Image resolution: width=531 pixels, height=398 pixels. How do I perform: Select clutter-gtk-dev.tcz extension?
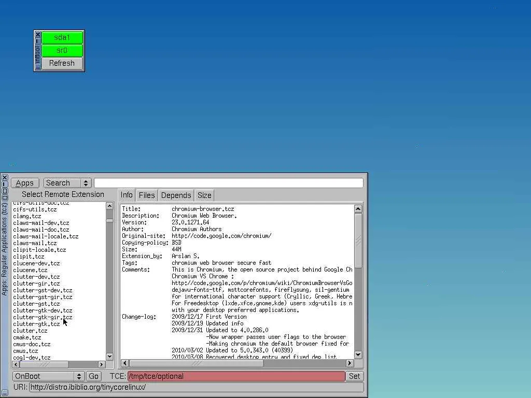[x=43, y=311]
